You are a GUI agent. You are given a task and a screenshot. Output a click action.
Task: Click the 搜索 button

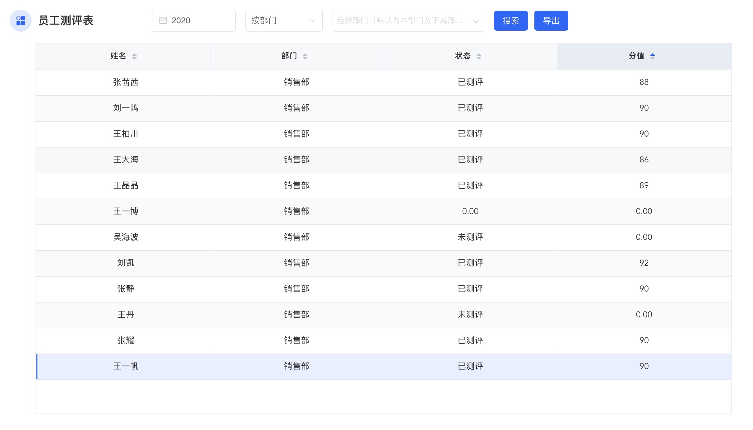point(511,21)
